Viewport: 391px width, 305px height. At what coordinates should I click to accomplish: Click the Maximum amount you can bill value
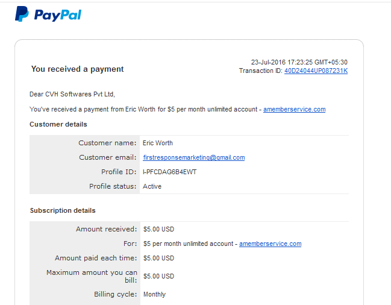(158, 276)
